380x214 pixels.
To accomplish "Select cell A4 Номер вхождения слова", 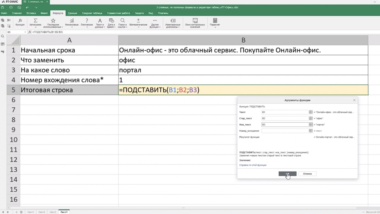I will pos(69,80).
